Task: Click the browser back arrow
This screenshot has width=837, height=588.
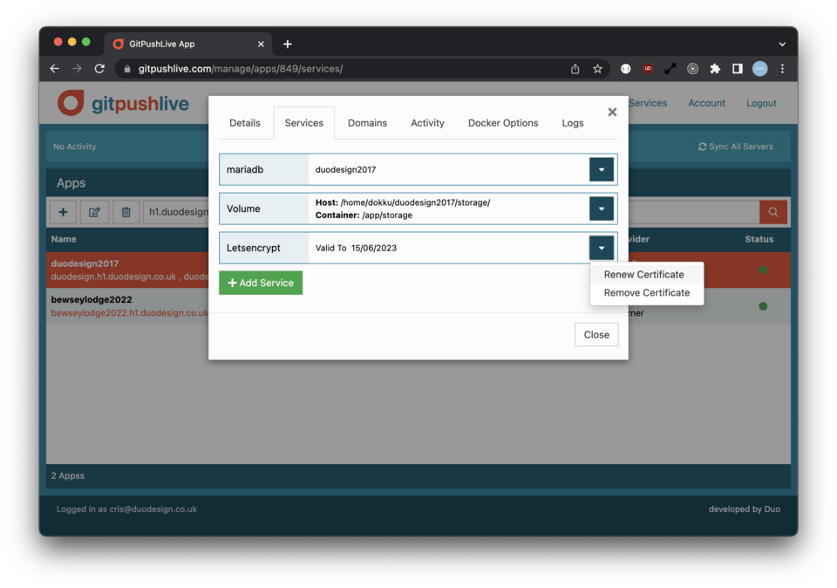Action: 54,68
